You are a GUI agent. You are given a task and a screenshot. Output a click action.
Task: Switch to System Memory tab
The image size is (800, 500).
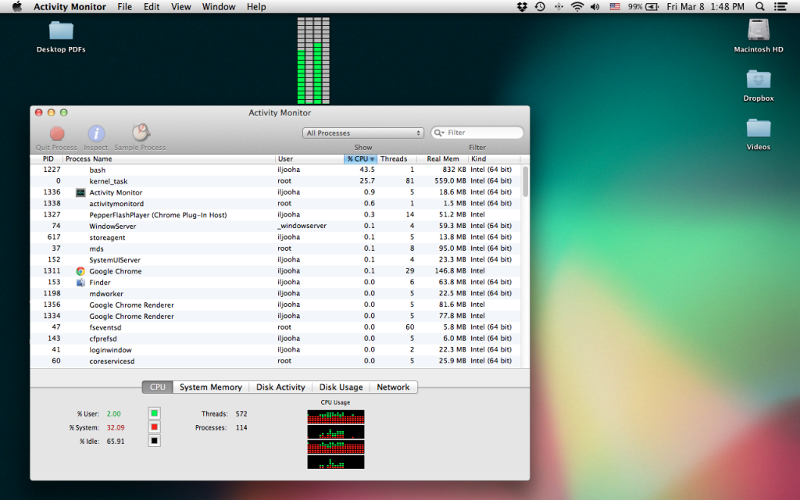211,387
